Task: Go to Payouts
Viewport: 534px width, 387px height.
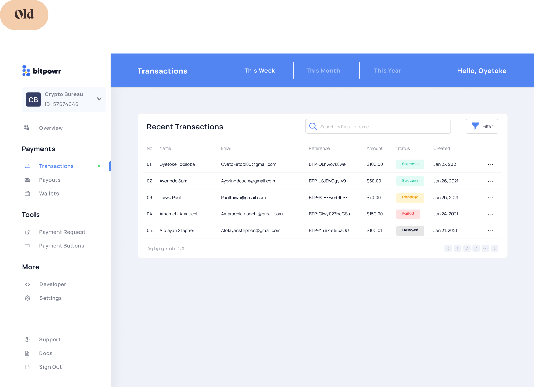Action: (50, 180)
